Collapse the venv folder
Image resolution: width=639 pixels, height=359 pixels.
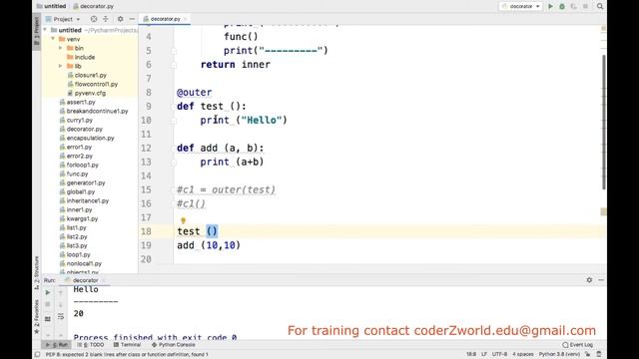(53, 39)
